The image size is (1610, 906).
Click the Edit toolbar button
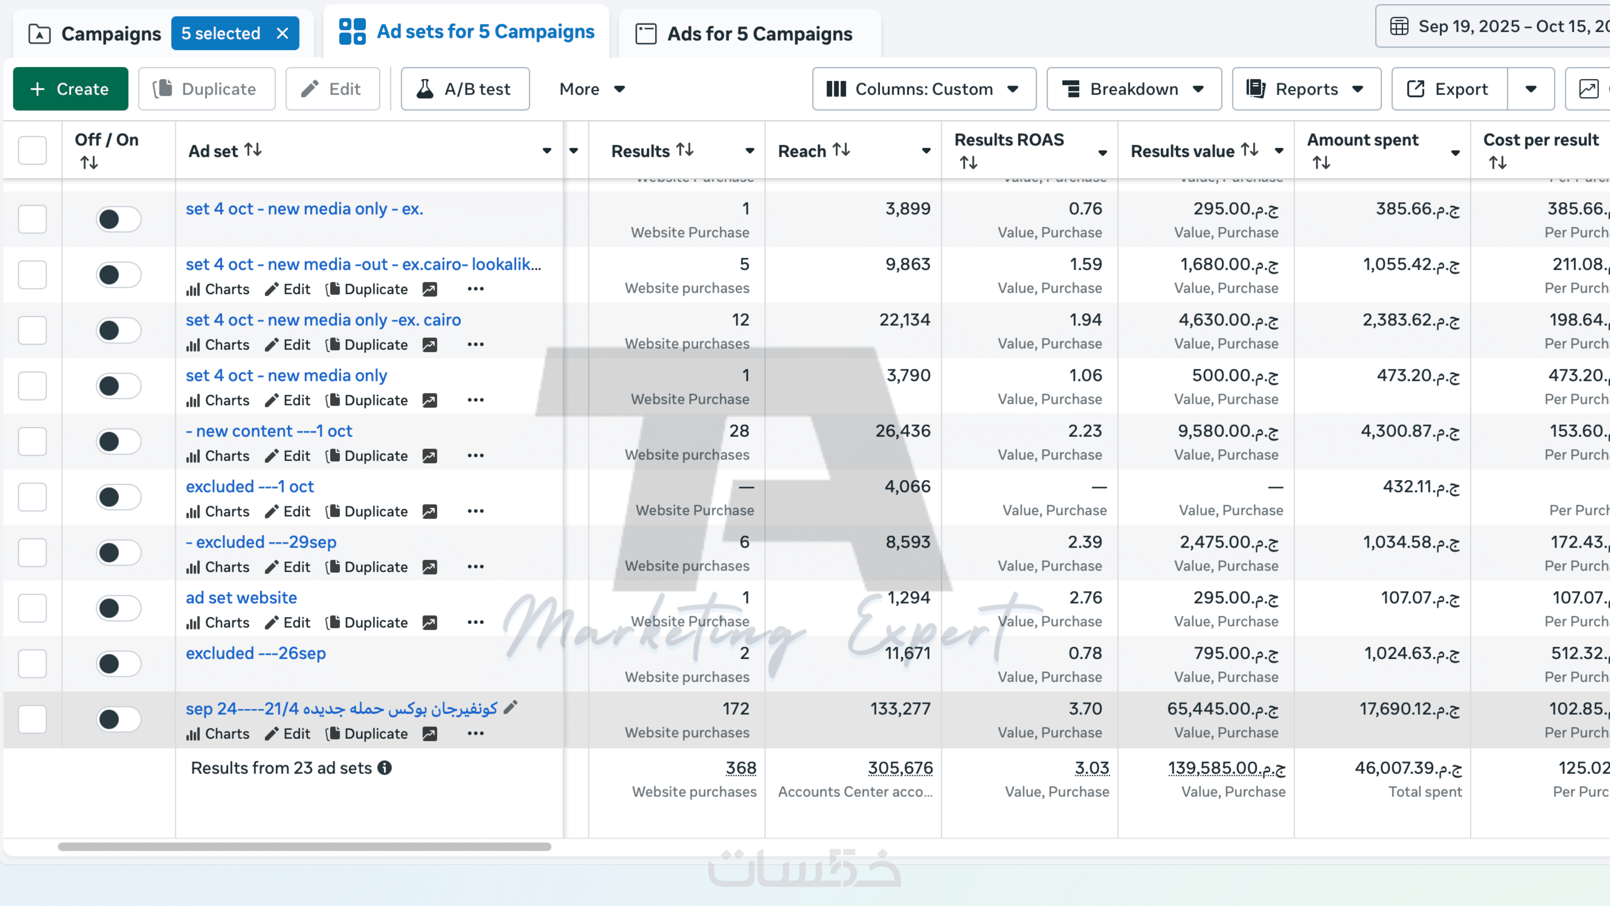pyautogui.click(x=333, y=89)
